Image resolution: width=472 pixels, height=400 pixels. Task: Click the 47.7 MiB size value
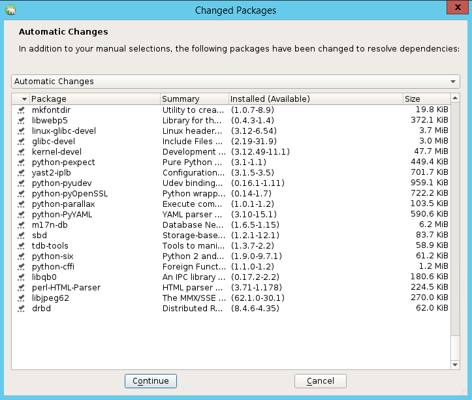point(431,151)
